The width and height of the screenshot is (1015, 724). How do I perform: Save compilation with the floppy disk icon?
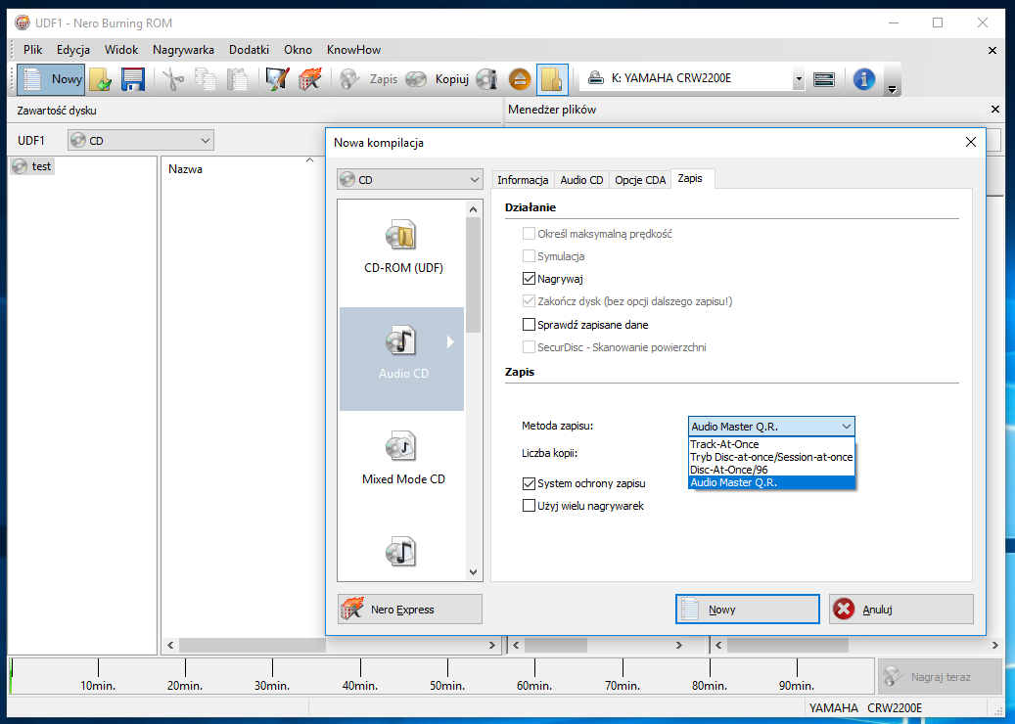pyautogui.click(x=133, y=79)
